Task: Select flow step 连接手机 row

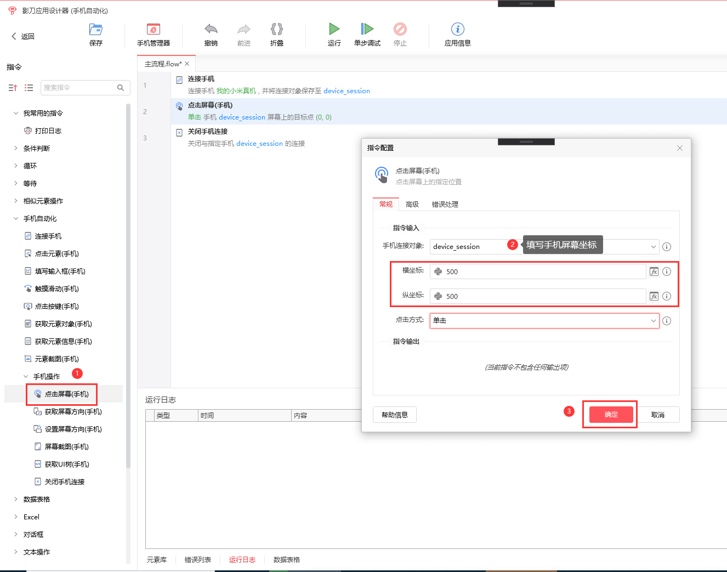Action: (449, 85)
